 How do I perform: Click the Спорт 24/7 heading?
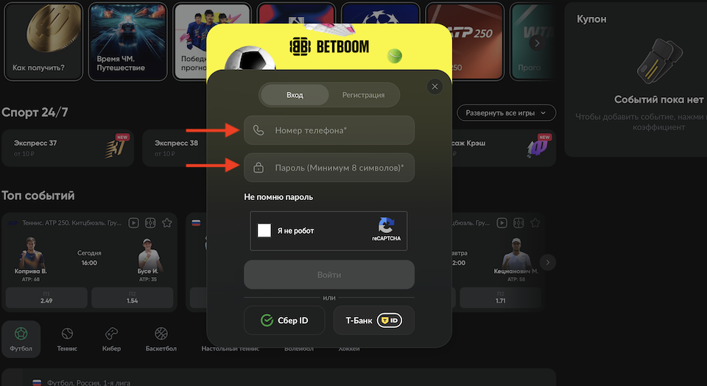click(x=35, y=112)
